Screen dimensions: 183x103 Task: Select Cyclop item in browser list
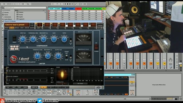(21, 15)
